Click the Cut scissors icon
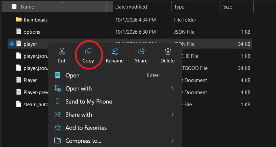276x147 pixels. [62, 51]
